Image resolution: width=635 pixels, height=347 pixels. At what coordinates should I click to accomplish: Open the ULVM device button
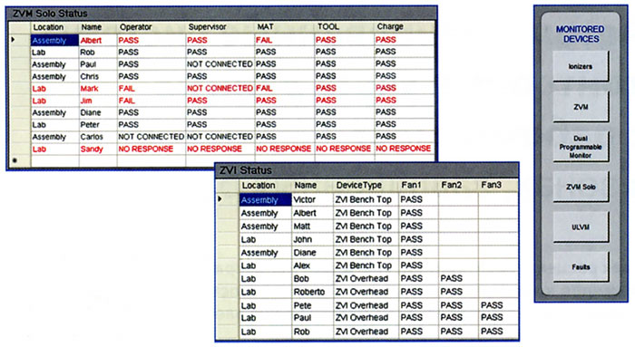click(581, 227)
